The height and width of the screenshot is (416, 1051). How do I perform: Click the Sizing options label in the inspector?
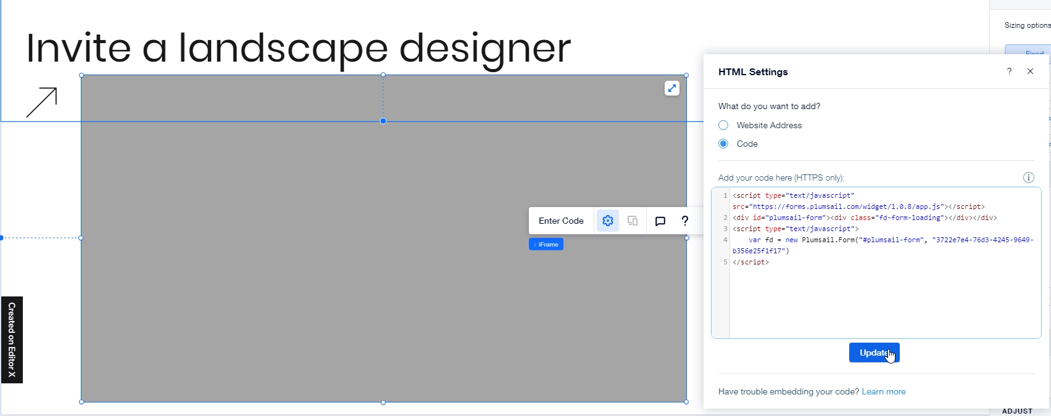1028,25
